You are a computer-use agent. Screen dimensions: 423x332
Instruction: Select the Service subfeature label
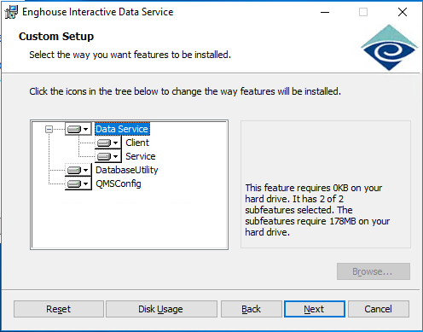click(141, 156)
